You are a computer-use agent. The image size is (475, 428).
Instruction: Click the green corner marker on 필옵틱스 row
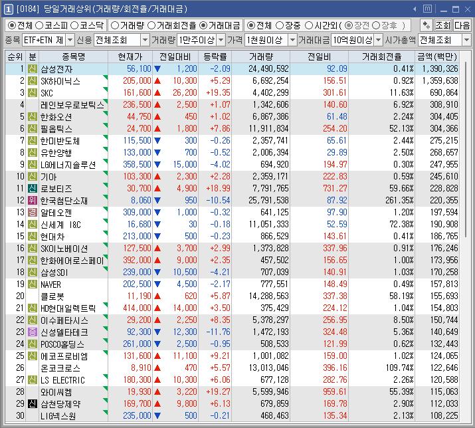[x=106, y=125]
